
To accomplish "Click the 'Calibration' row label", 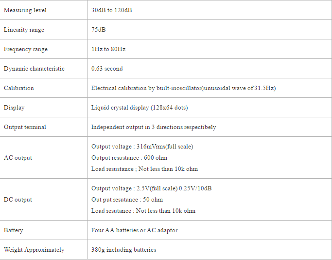I will pos(19,88).
